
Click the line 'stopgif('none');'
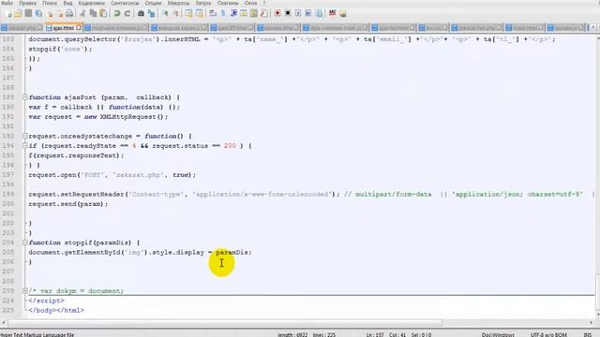point(60,49)
